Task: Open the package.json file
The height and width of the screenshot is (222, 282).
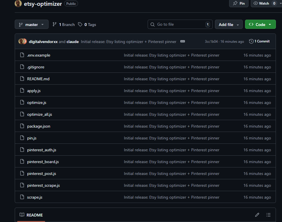Action: pyautogui.click(x=39, y=126)
